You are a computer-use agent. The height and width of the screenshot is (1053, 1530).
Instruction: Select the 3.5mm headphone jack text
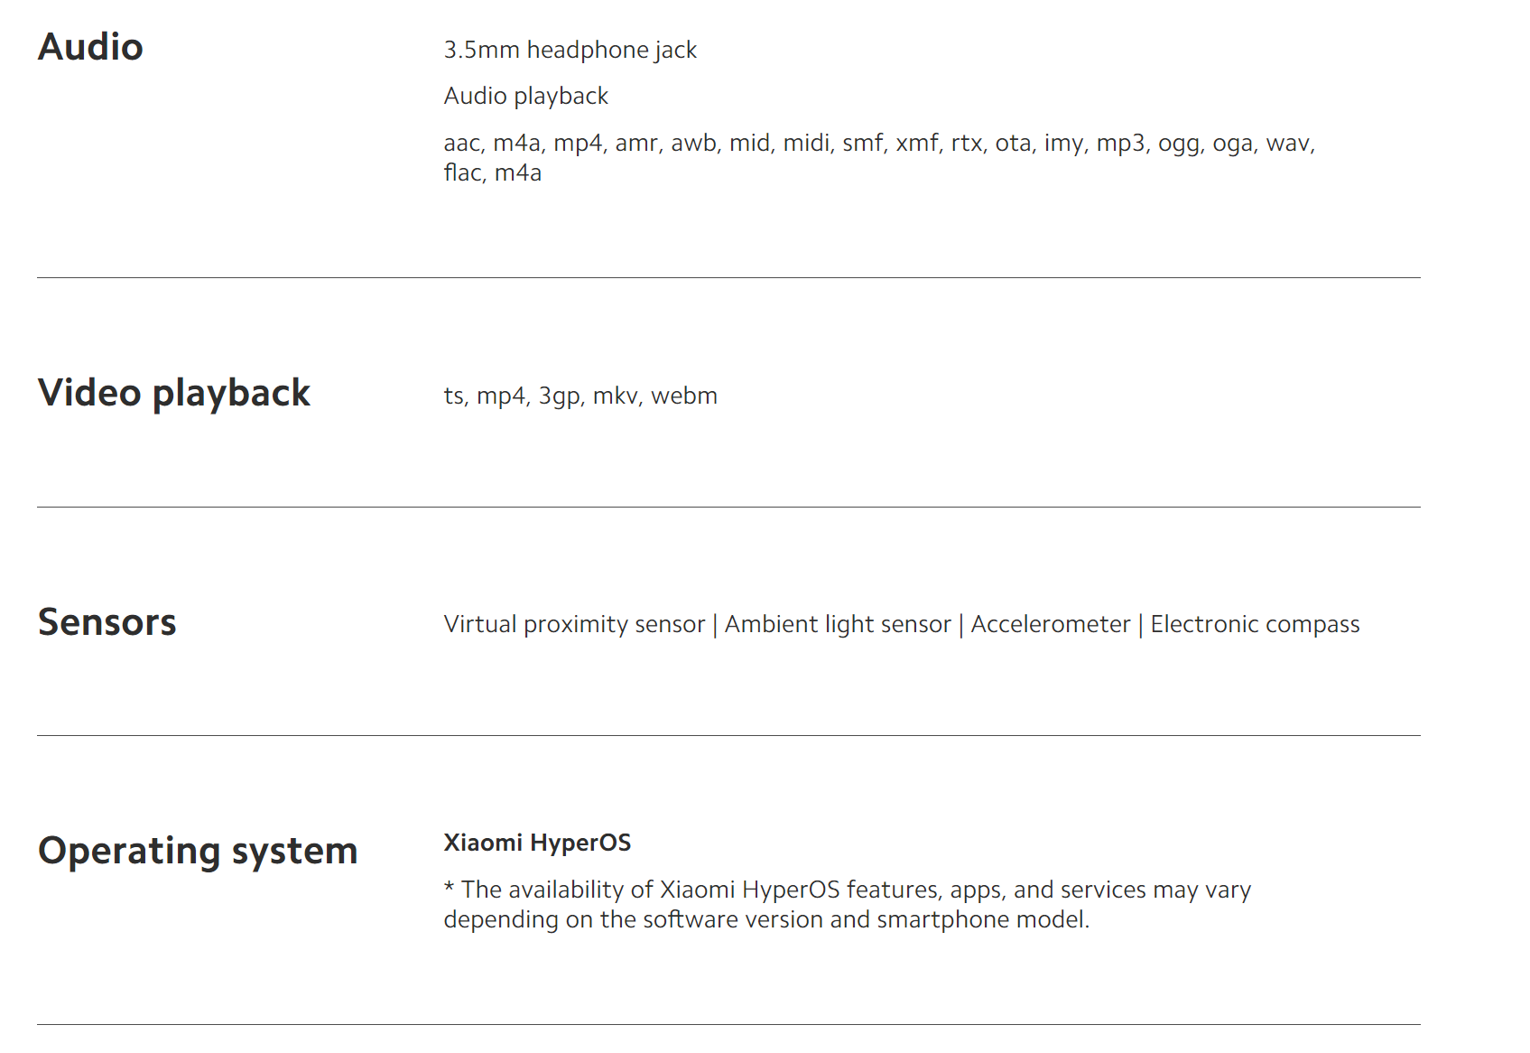coord(570,50)
